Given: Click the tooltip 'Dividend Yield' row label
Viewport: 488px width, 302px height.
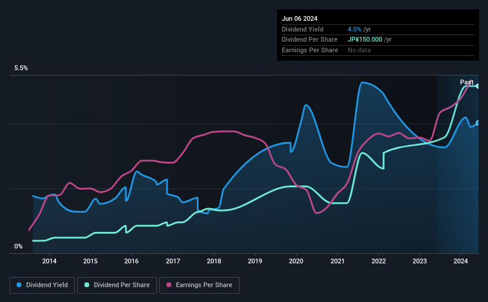Looking at the screenshot, I should tap(303, 29).
